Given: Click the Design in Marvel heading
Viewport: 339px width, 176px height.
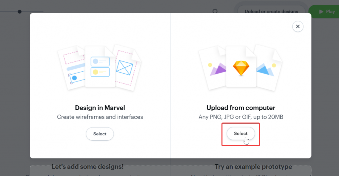Looking at the screenshot, I should (100, 108).
